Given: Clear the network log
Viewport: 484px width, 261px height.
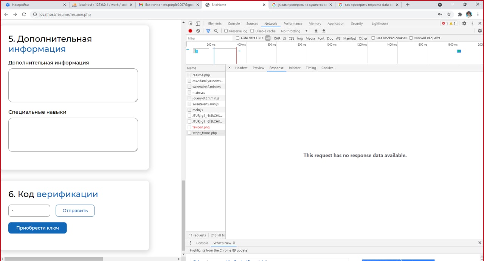Looking at the screenshot, I should click(198, 31).
